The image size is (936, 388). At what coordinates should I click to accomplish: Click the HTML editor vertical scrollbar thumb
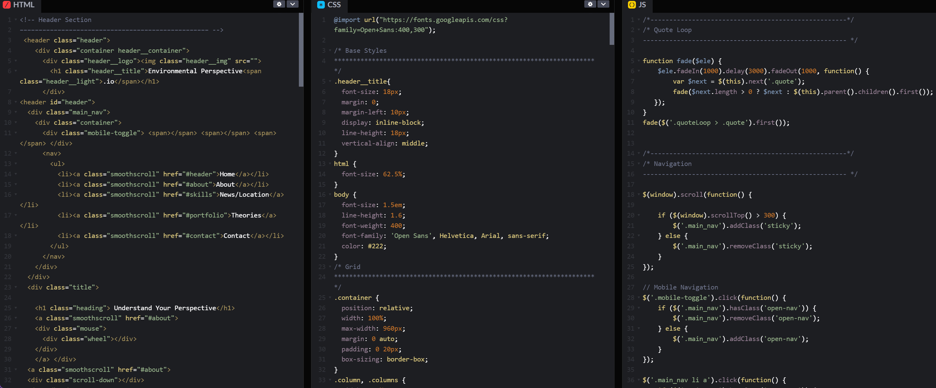301,50
